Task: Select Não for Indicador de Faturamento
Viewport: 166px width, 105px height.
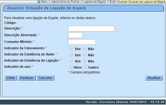Action: coord(84,48)
